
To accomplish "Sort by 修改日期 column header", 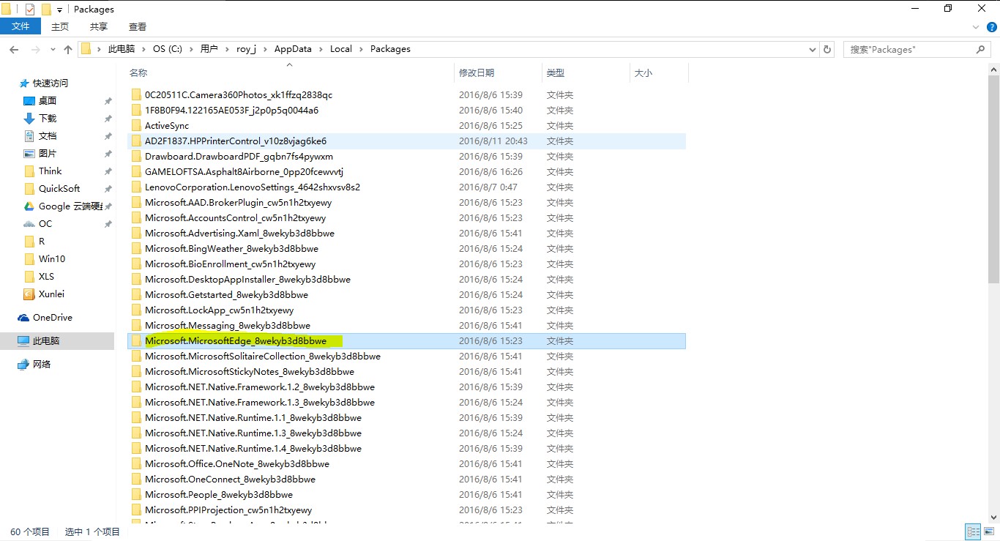I will point(477,72).
